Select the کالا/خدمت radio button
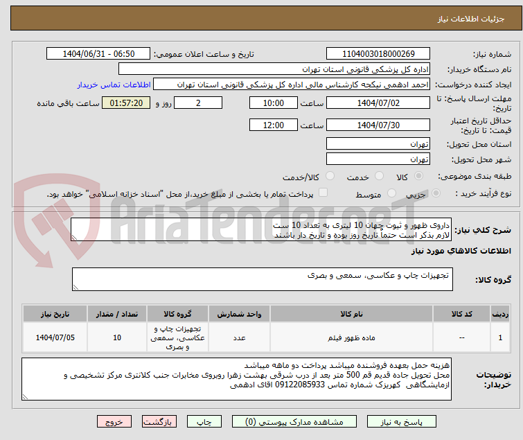 [330, 175]
